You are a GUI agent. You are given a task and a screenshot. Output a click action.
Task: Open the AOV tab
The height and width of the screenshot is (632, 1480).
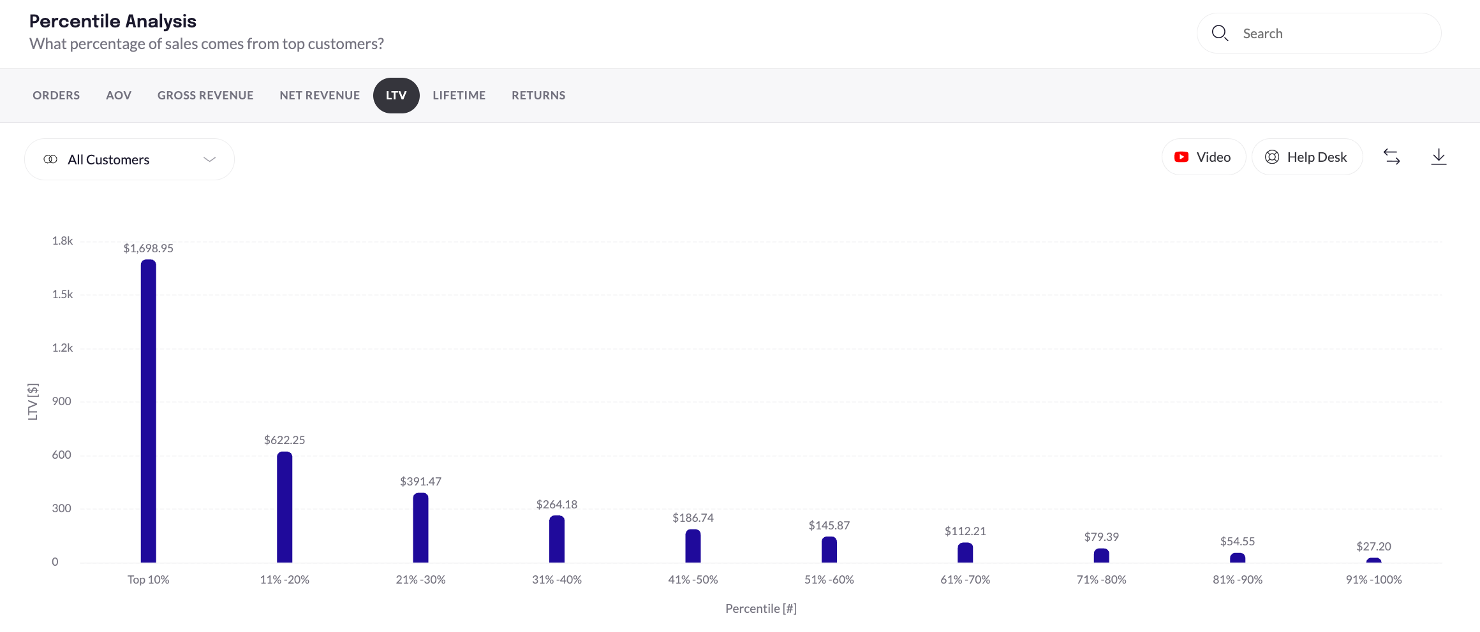pyautogui.click(x=119, y=95)
